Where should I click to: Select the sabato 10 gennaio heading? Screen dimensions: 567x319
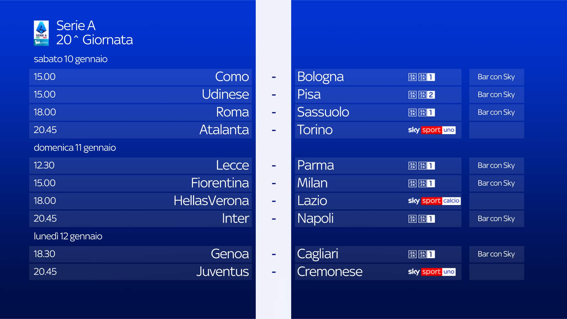pyautogui.click(x=71, y=59)
